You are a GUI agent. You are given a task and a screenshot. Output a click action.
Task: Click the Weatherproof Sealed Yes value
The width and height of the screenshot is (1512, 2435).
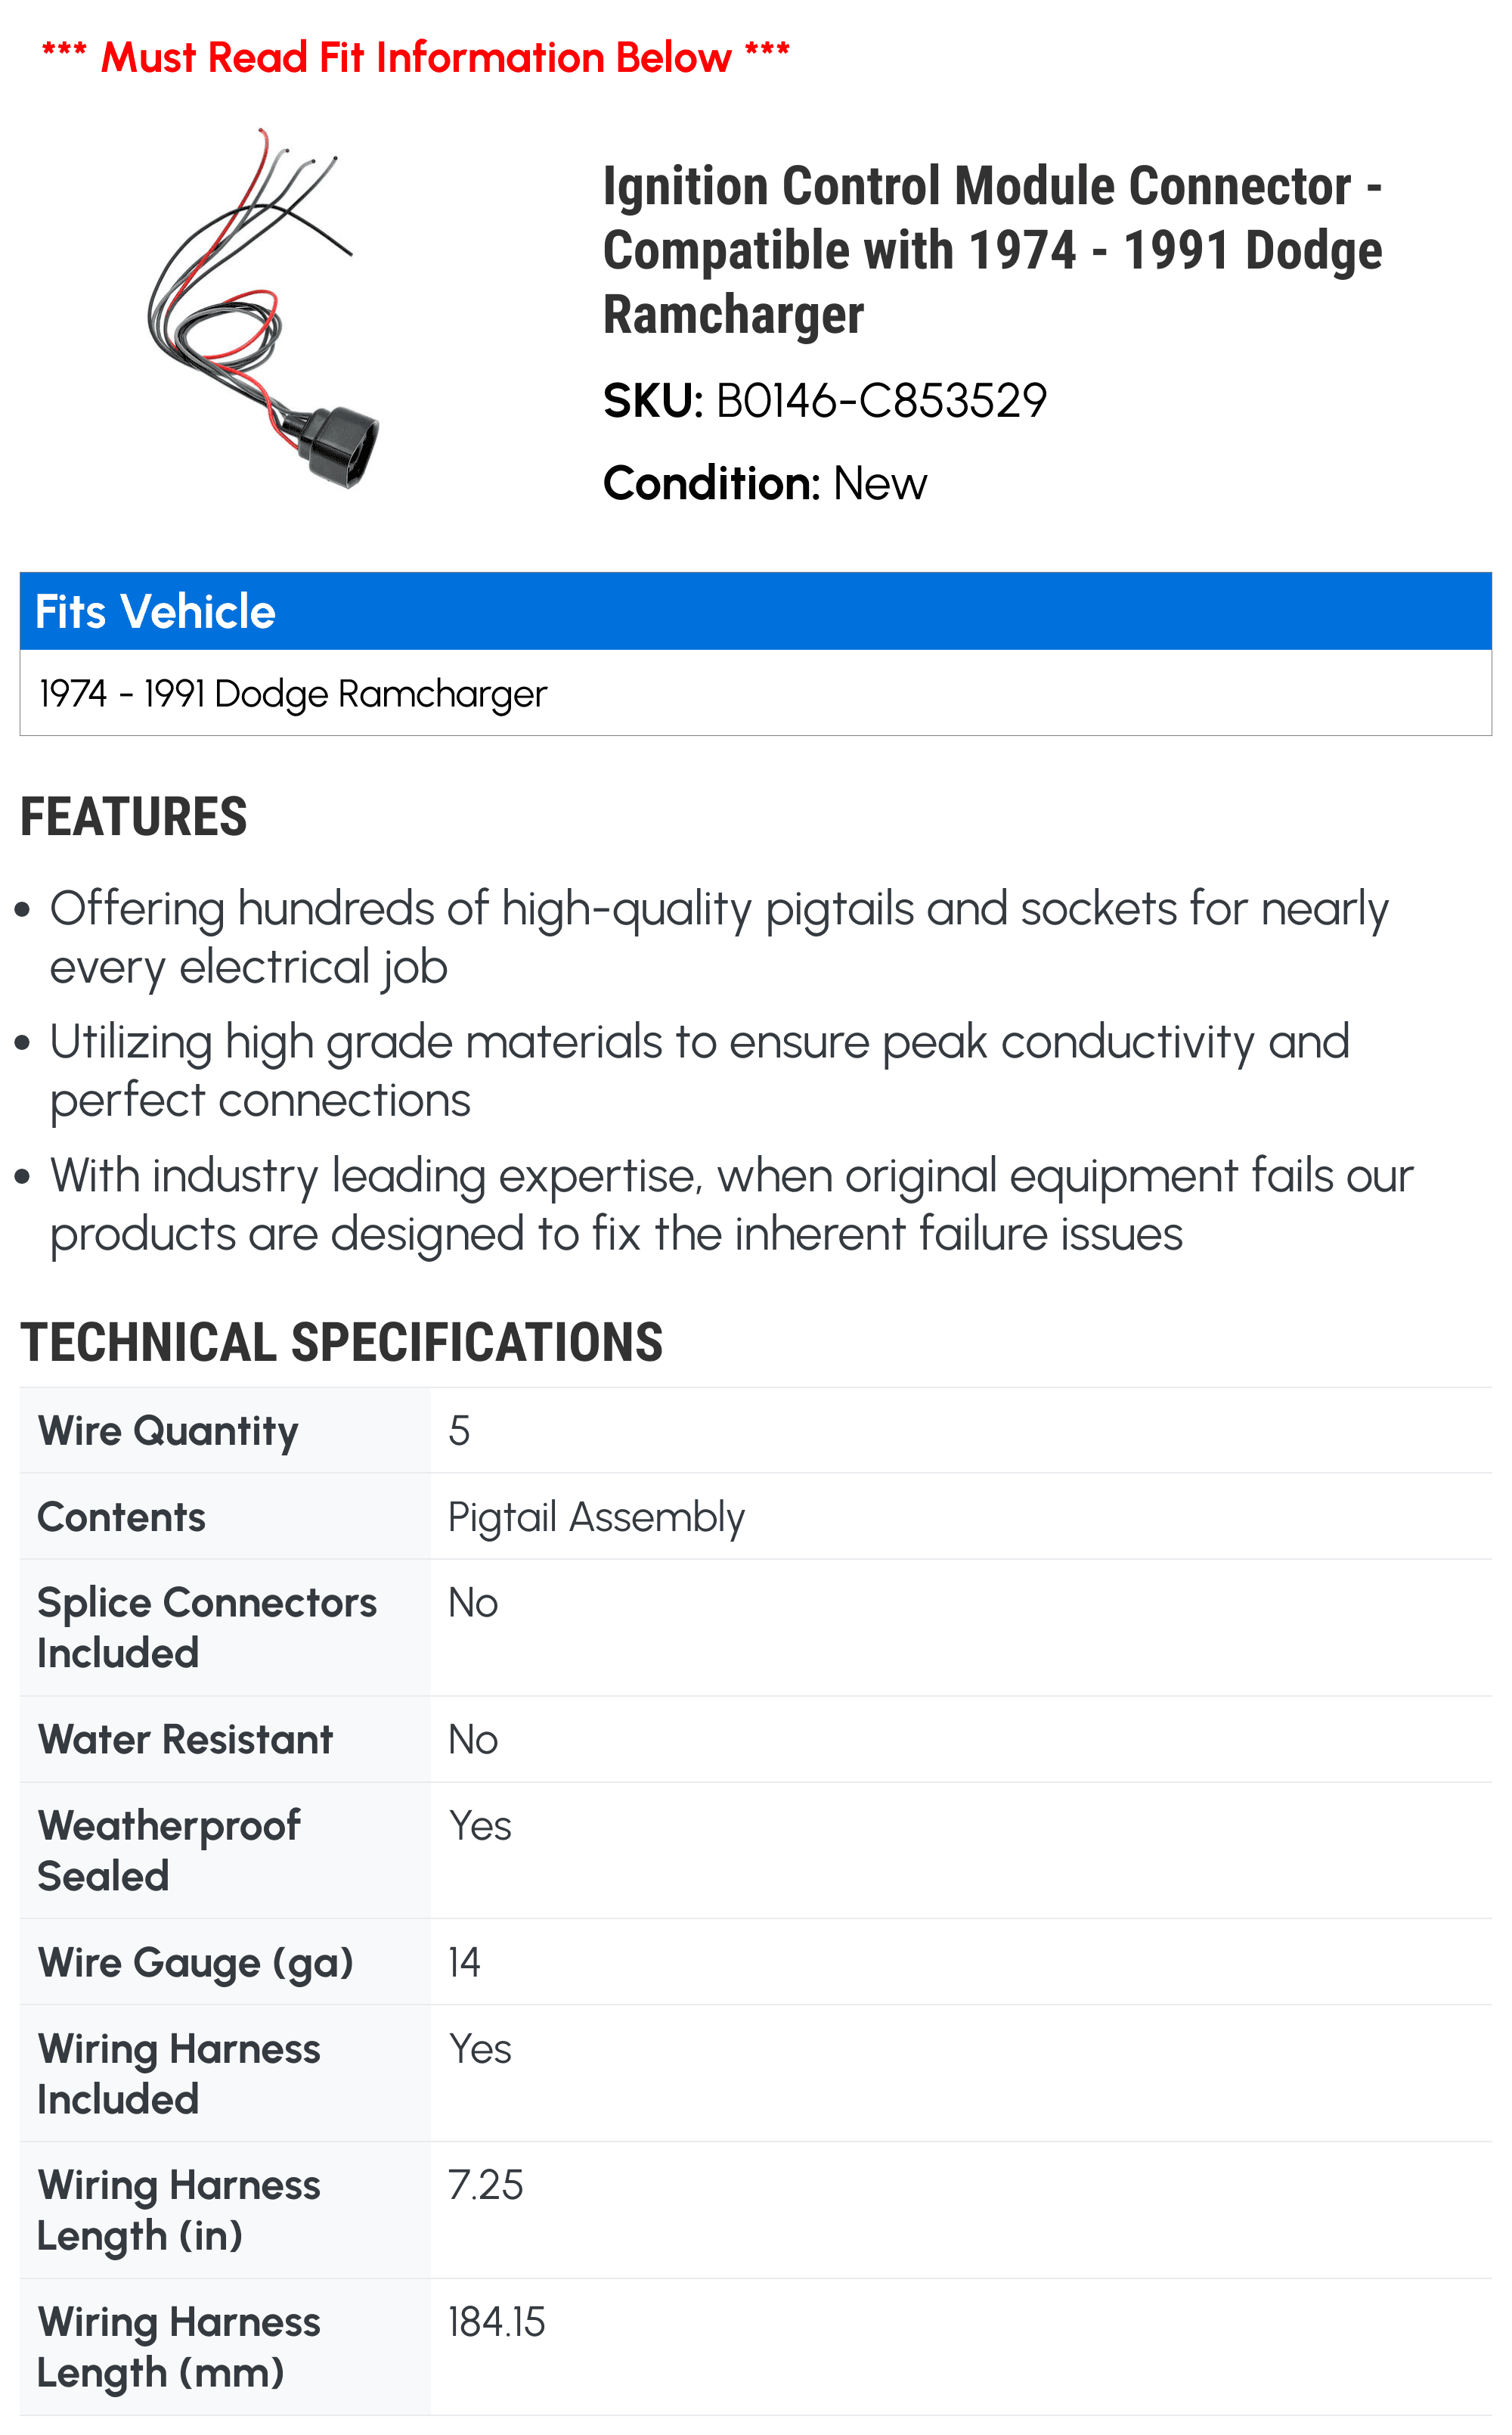pyautogui.click(x=480, y=1827)
